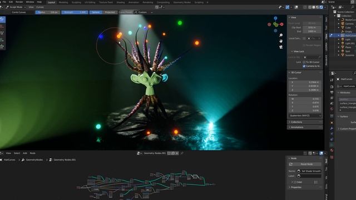
Task: Switch to the Modeling workspace tab
Action: 63,2
